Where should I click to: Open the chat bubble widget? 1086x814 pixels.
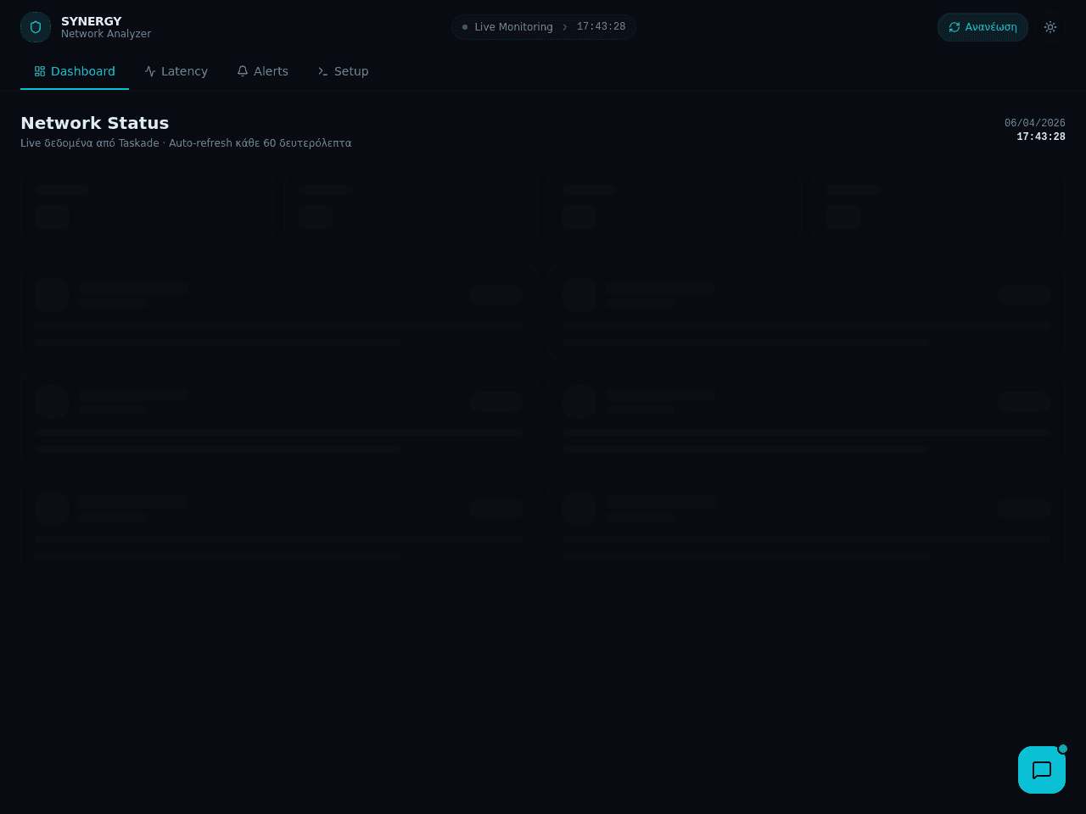(x=1042, y=770)
